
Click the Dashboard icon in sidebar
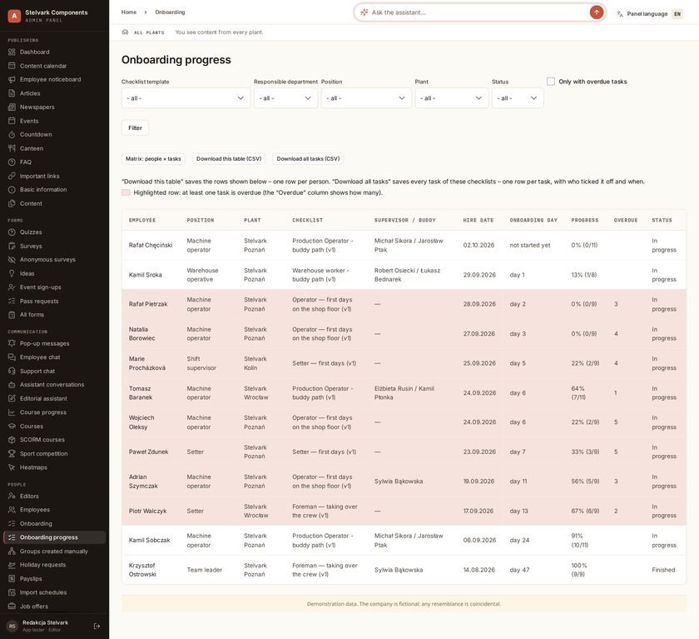point(12,52)
